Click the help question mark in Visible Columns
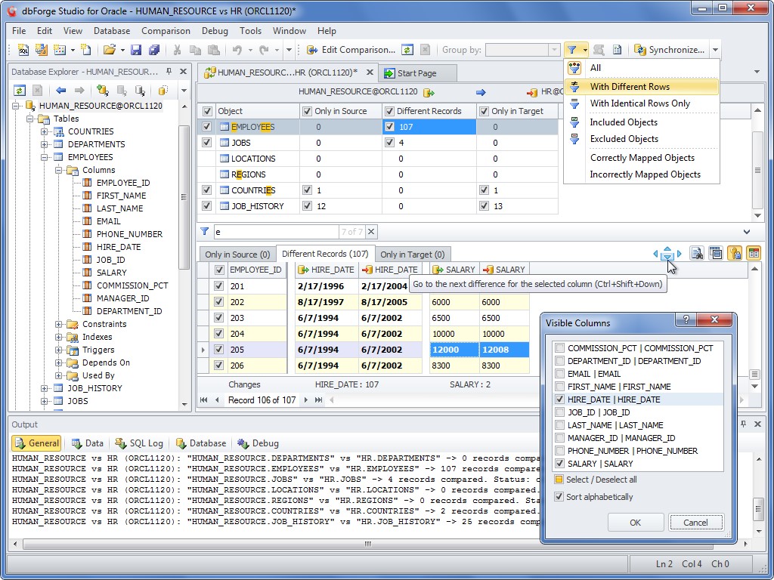 coord(686,320)
